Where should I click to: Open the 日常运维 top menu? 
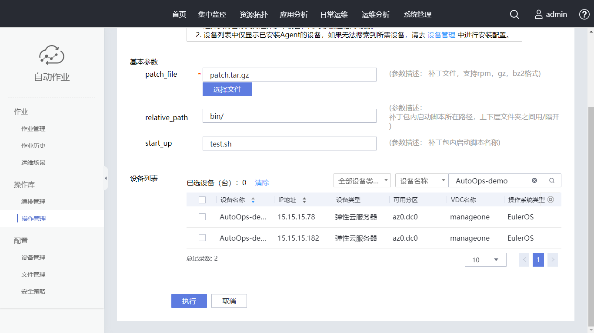[x=334, y=14]
